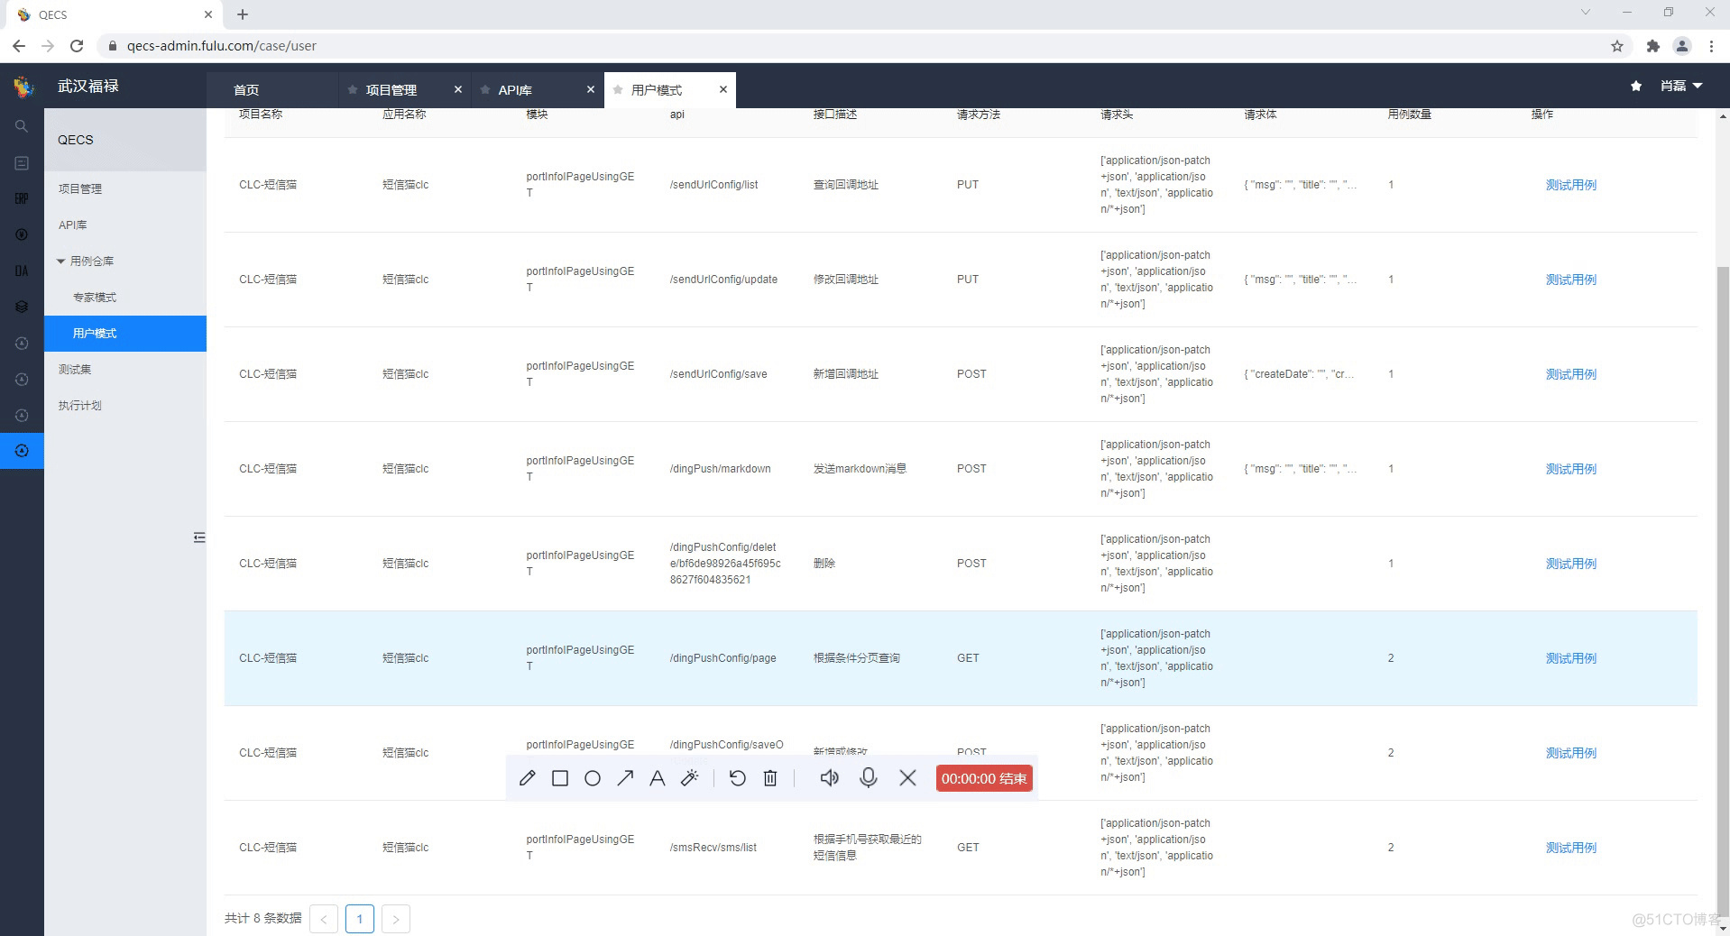Open 测试集 in side menu
The height and width of the screenshot is (936, 1730).
tap(75, 369)
